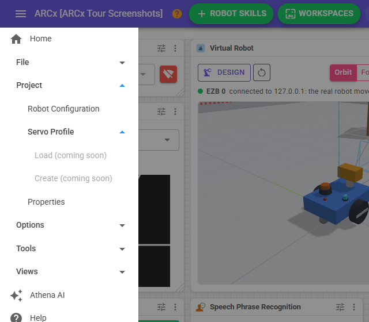Open Project Properties menu item

pos(46,202)
